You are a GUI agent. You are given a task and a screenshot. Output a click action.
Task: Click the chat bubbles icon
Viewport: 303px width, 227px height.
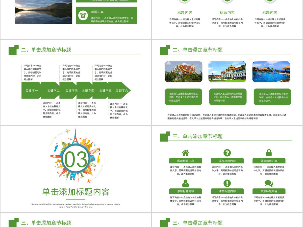coord(269,183)
